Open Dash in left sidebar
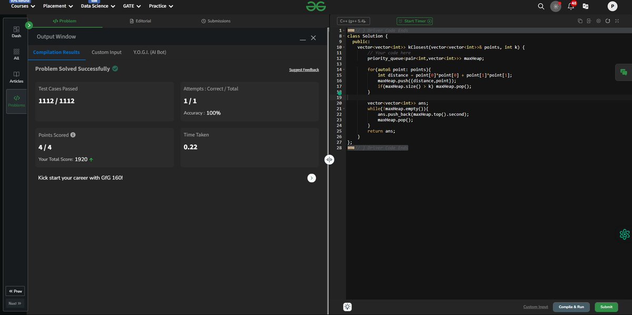 point(16,32)
